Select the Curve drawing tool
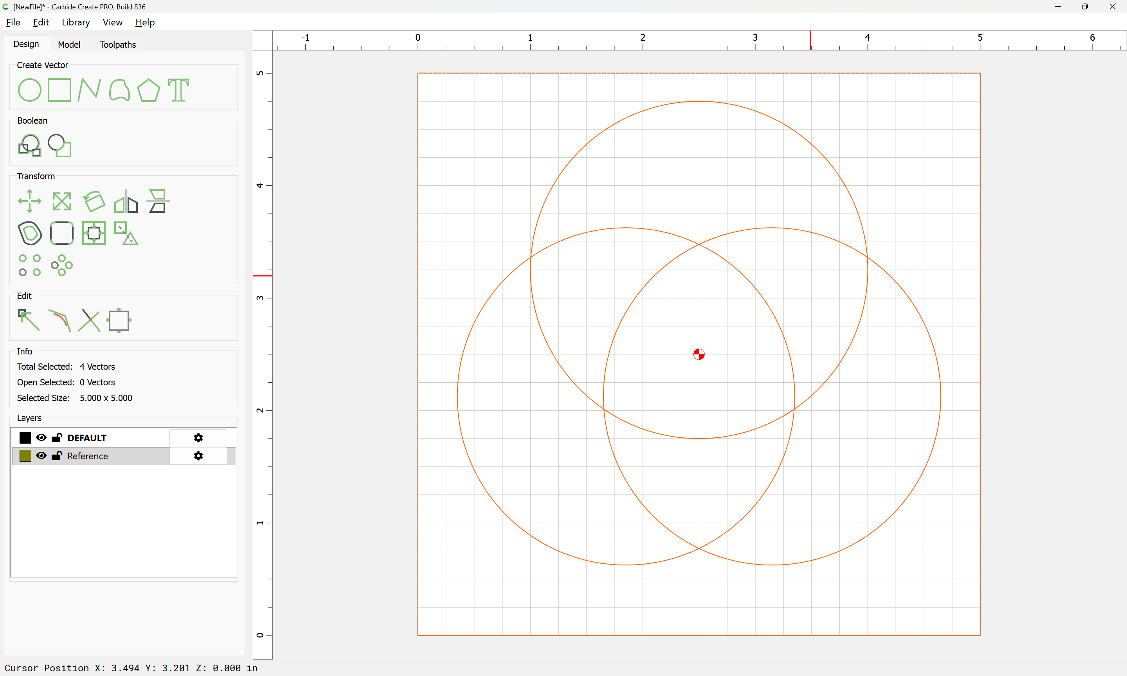This screenshot has width=1127, height=676. click(119, 90)
